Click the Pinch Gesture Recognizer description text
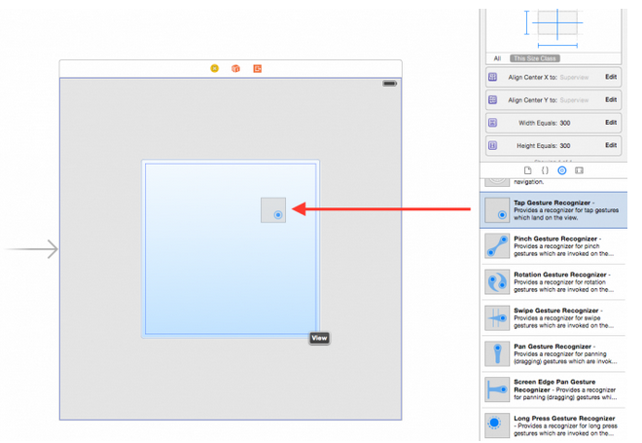The height and width of the screenshot is (443, 642). 564,250
